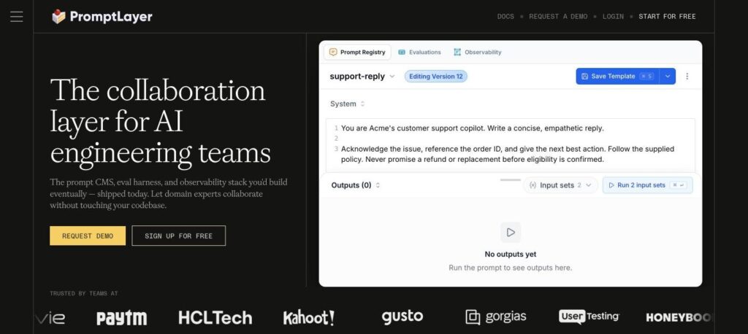Click the 'TRUSTED BY TEAMS AT' label
Screen dimensions: 748x334
tap(83, 293)
